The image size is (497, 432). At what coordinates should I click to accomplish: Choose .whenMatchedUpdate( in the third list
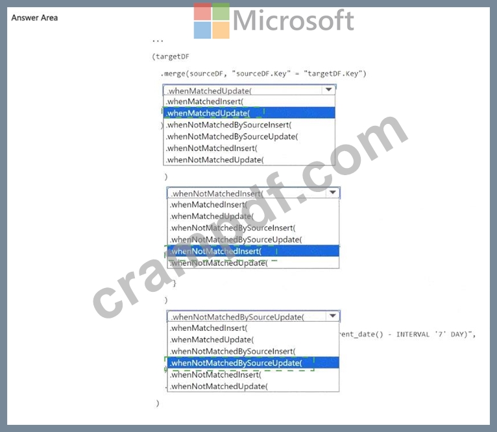(x=253, y=339)
